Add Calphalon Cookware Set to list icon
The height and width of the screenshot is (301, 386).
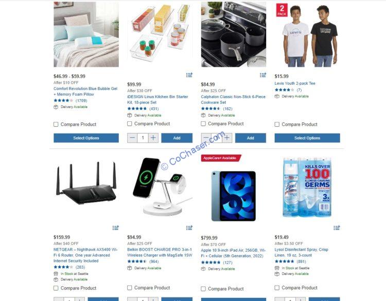262,75
